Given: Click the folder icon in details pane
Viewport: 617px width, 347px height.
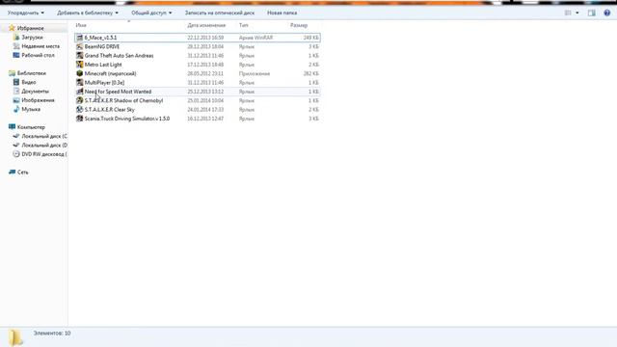Looking at the screenshot, I should (x=15, y=337).
